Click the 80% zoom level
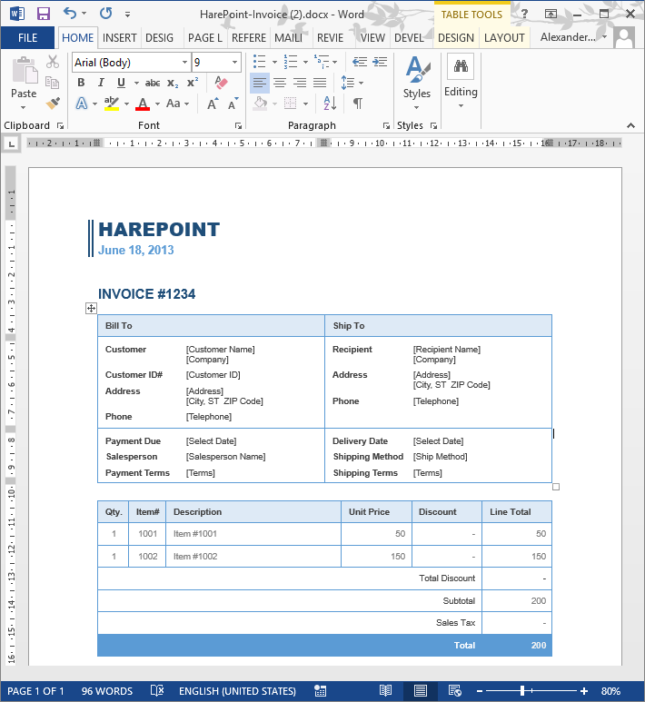 (x=610, y=691)
